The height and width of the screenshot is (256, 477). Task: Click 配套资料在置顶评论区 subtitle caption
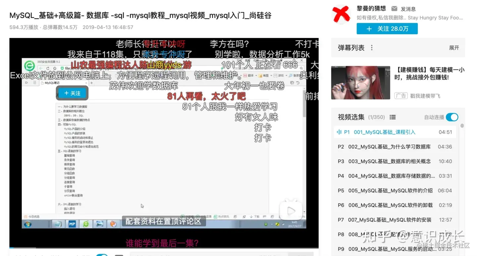[164, 221]
